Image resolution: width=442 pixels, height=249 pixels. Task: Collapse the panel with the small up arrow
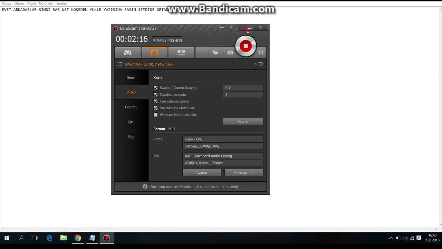click(256, 64)
